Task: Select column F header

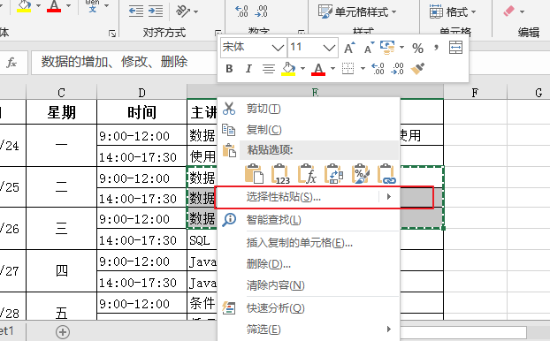Action: click(475, 93)
